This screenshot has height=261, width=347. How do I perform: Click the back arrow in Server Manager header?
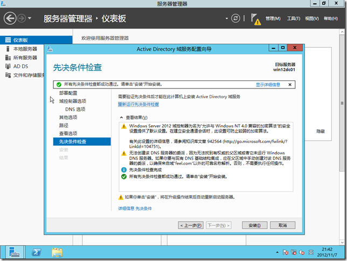point(10,18)
